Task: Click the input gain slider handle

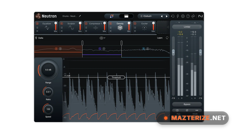Action: pyautogui.click(x=173, y=52)
